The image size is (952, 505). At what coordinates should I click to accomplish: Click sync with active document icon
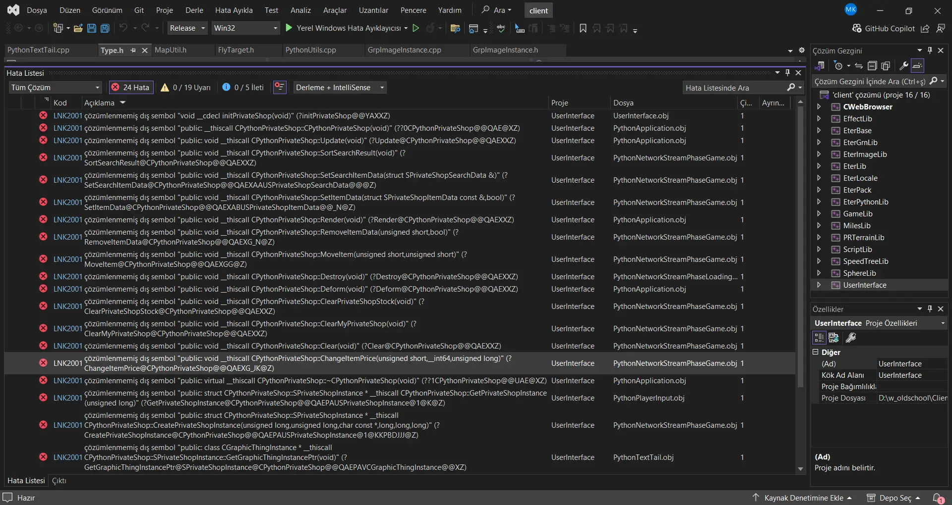click(859, 66)
